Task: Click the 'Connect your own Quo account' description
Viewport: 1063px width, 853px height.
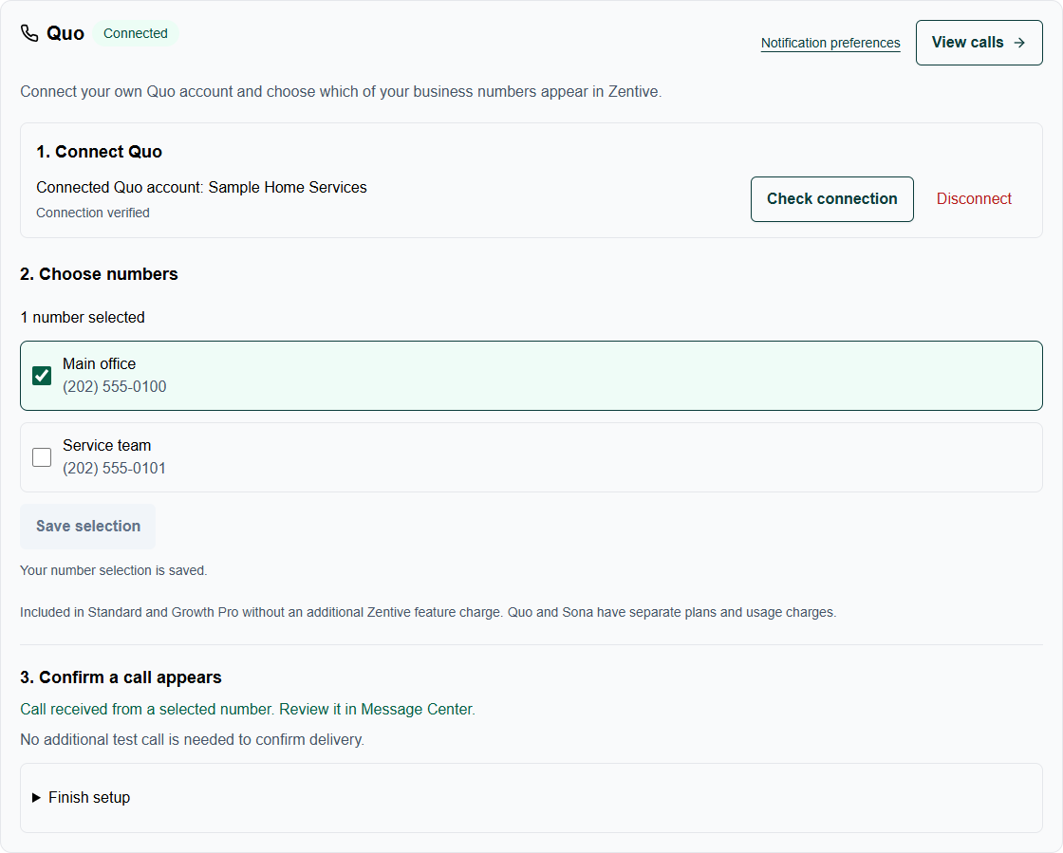Action: [x=341, y=91]
